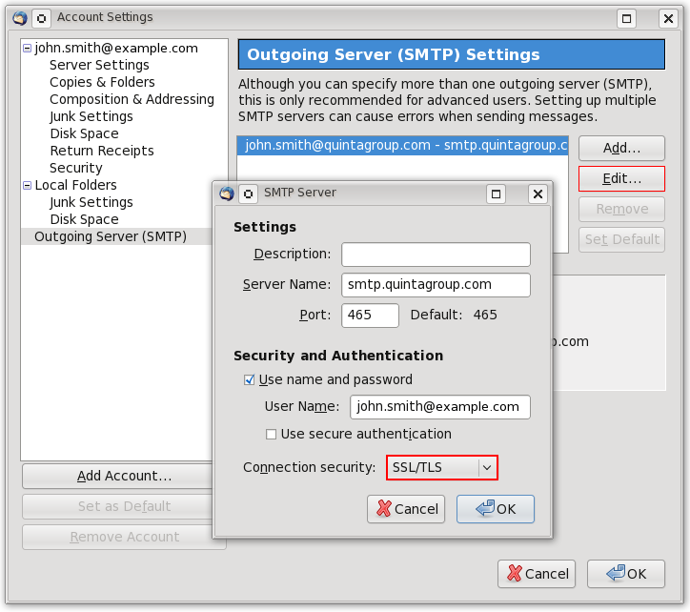Click Set as Default button

click(124, 506)
